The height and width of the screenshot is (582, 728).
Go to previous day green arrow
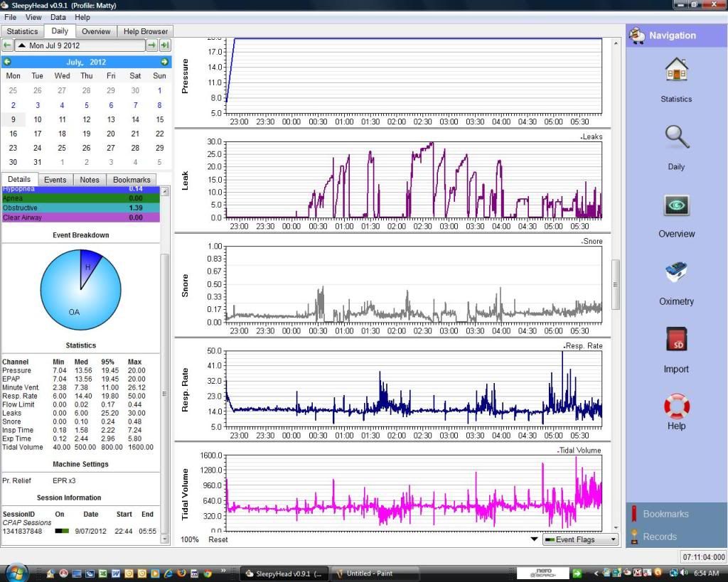[x=7, y=45]
